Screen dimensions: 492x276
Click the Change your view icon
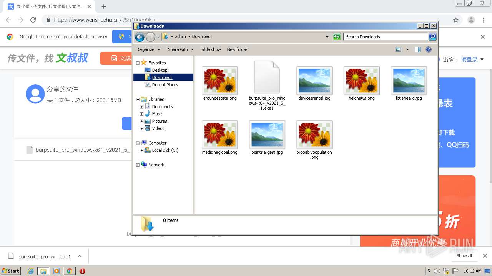[398, 49]
